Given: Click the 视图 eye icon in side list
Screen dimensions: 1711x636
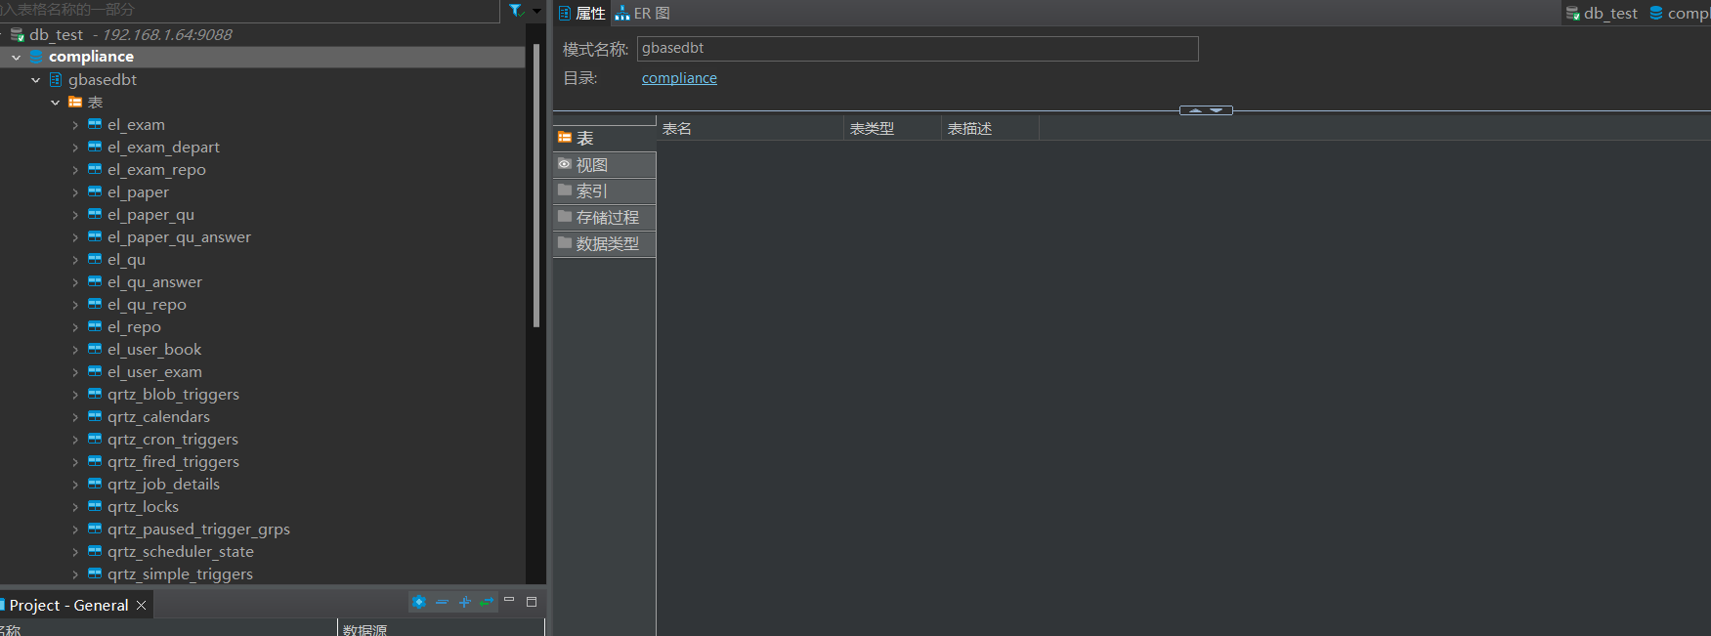Looking at the screenshot, I should [565, 164].
